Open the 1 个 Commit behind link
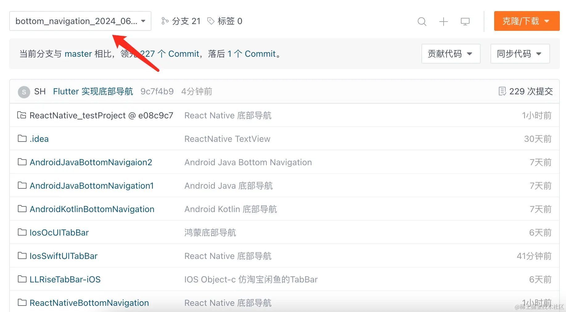566x312 pixels. click(252, 54)
